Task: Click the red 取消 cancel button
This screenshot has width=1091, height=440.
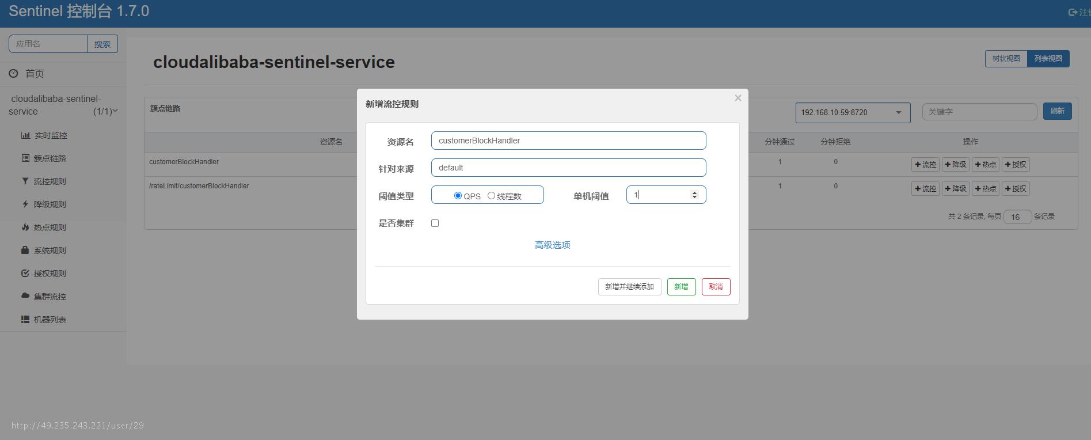Action: 716,287
